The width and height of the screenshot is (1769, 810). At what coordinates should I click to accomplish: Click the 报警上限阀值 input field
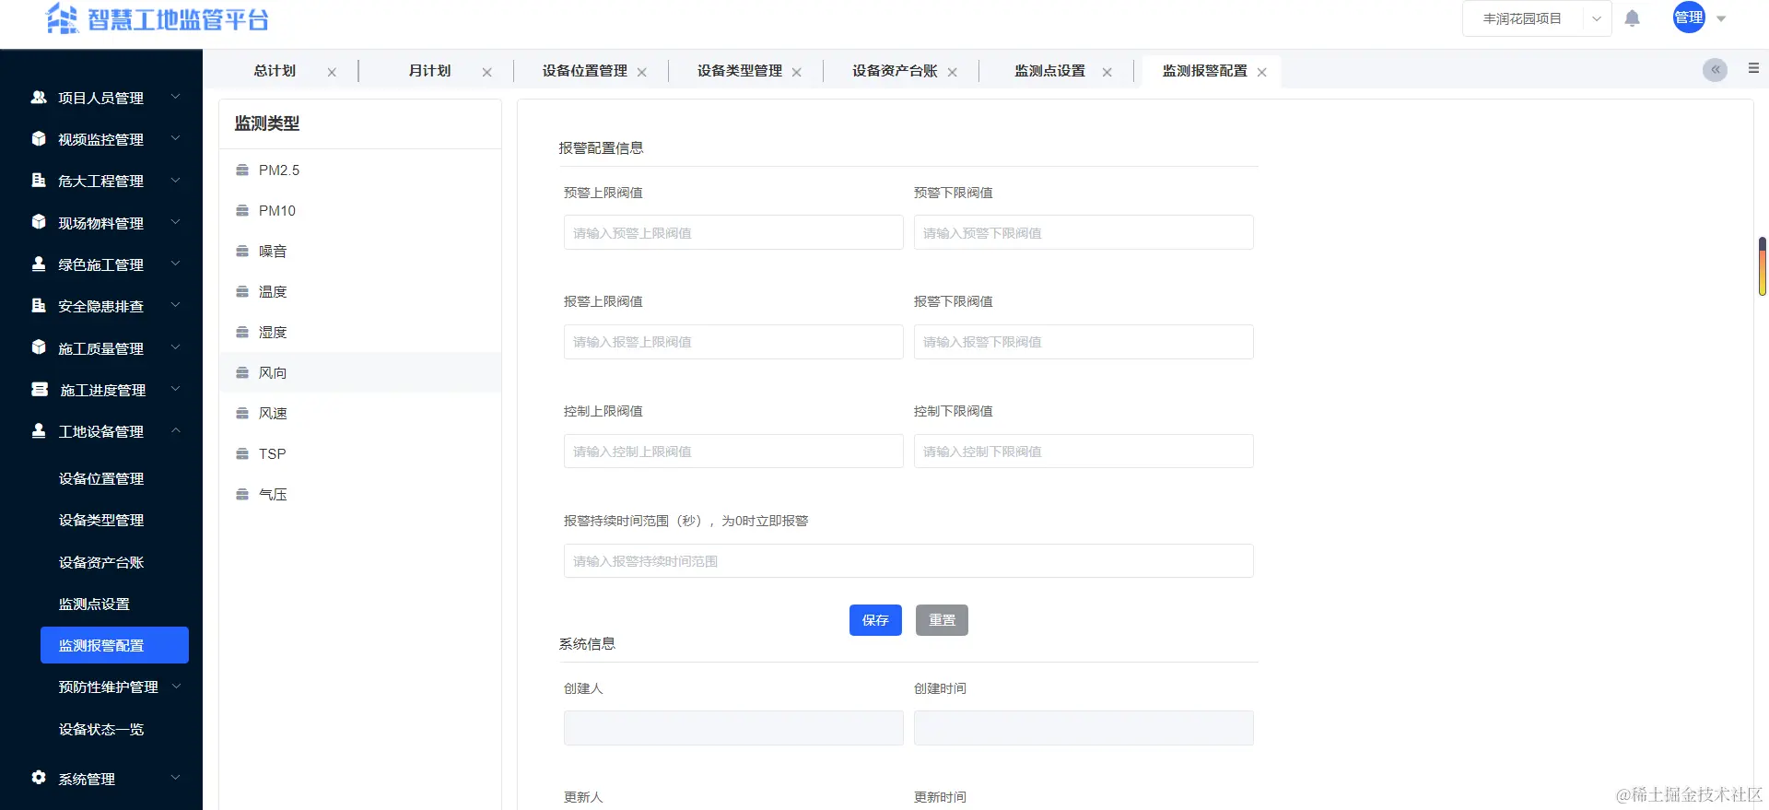point(733,342)
